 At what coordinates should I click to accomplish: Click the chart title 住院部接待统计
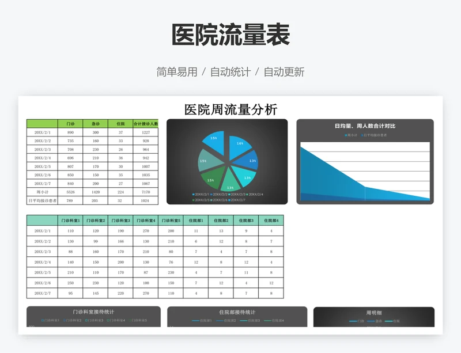237,312
